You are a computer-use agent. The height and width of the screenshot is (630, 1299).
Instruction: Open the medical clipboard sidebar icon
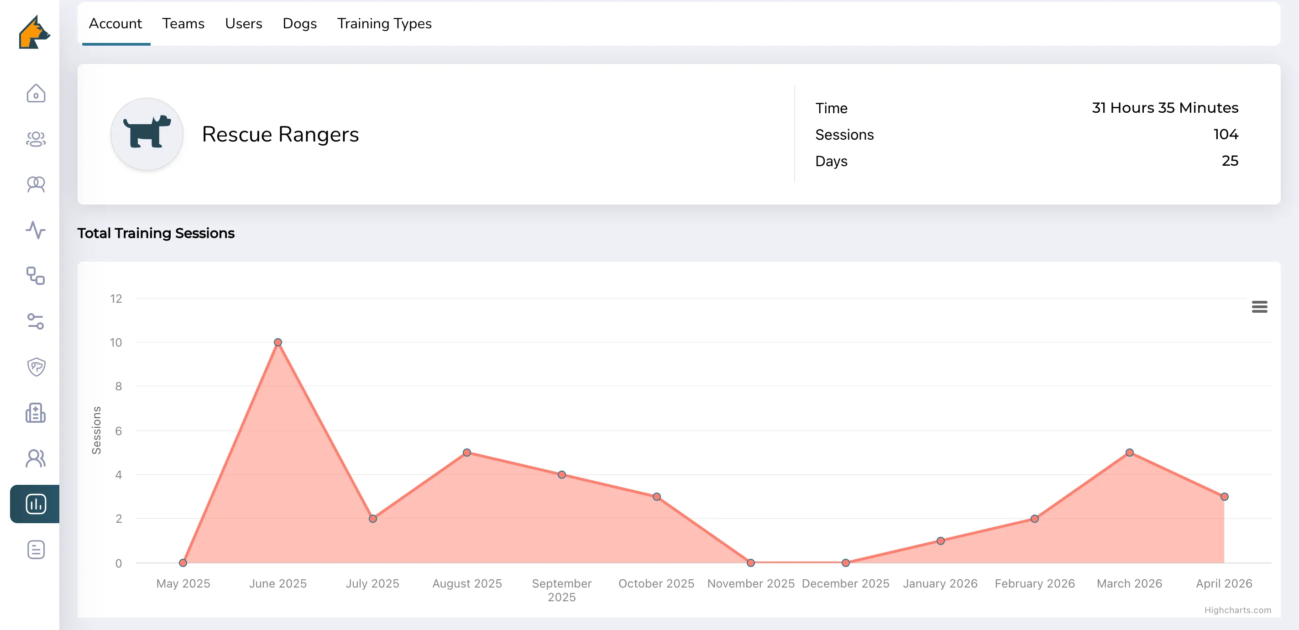[36, 413]
